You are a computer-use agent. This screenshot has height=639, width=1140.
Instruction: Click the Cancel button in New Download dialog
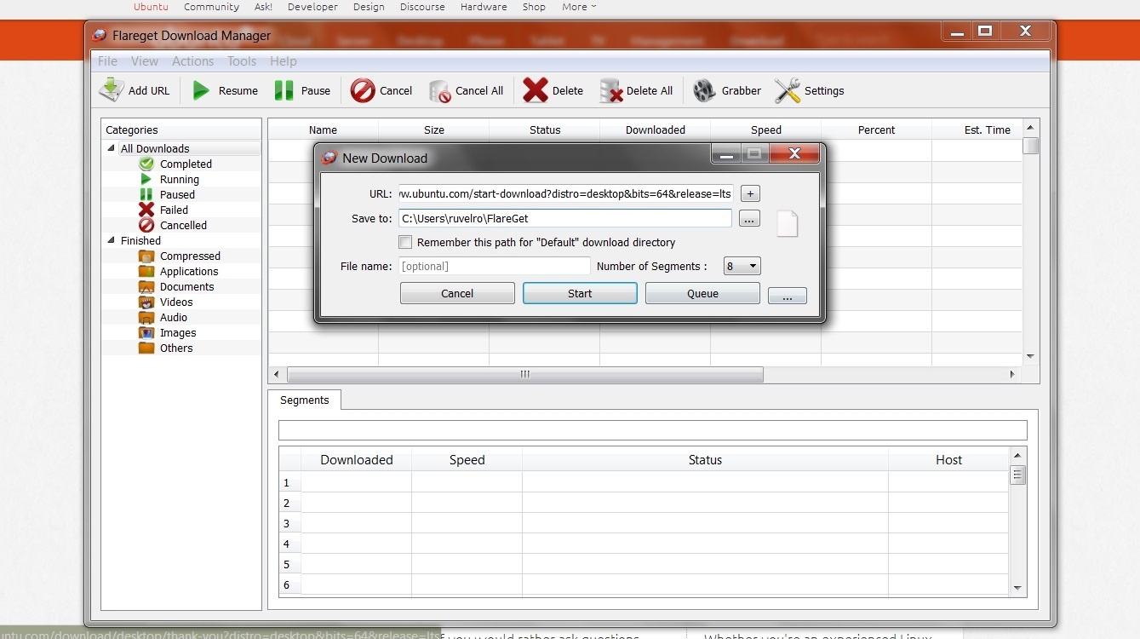point(457,293)
